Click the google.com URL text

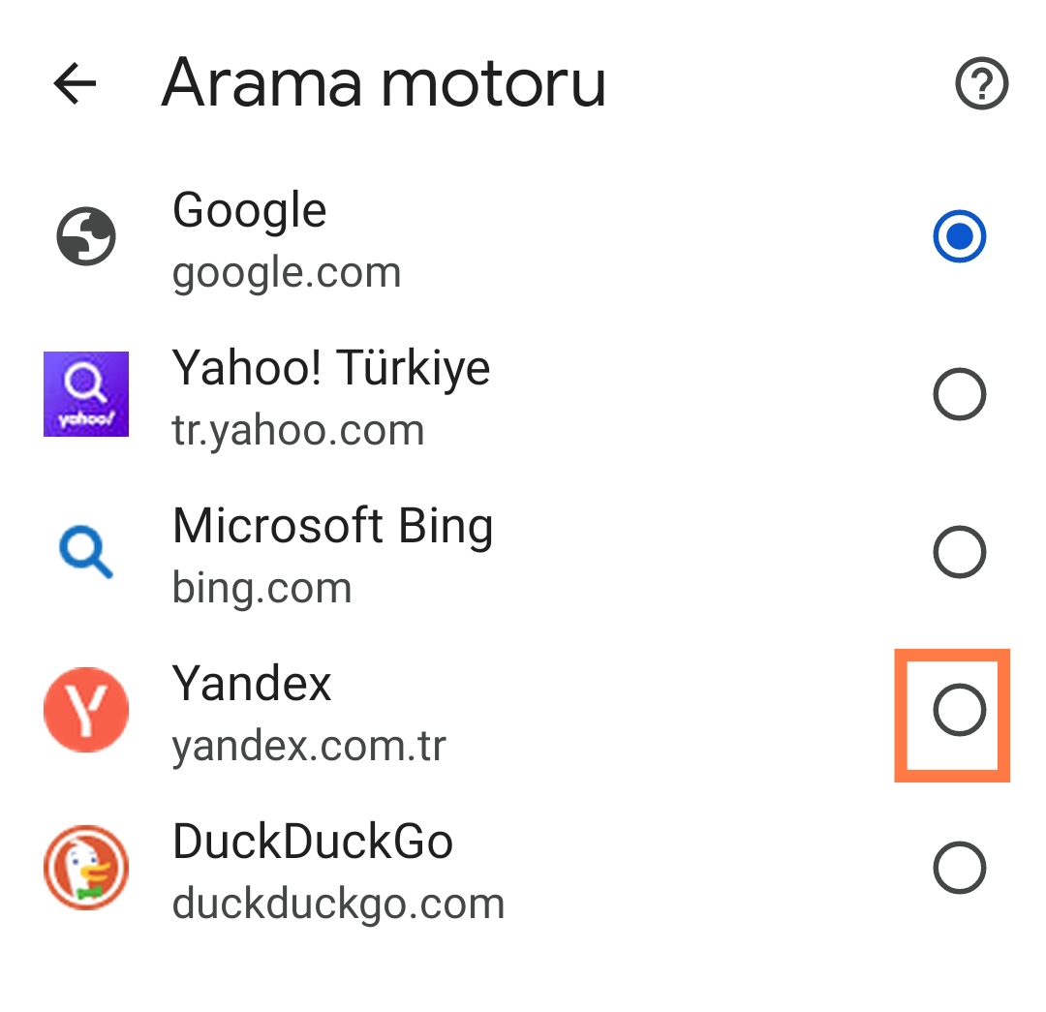coord(287,273)
